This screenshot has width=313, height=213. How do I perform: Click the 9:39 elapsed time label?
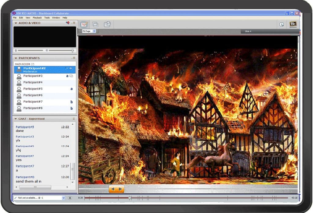tap(80, 198)
